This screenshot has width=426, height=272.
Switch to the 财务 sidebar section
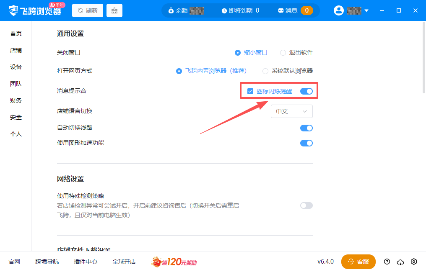point(16,100)
